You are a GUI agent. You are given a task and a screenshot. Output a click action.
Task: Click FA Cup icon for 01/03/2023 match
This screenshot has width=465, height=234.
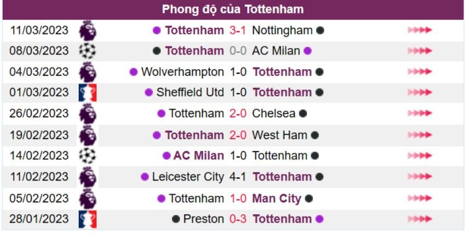(88, 93)
